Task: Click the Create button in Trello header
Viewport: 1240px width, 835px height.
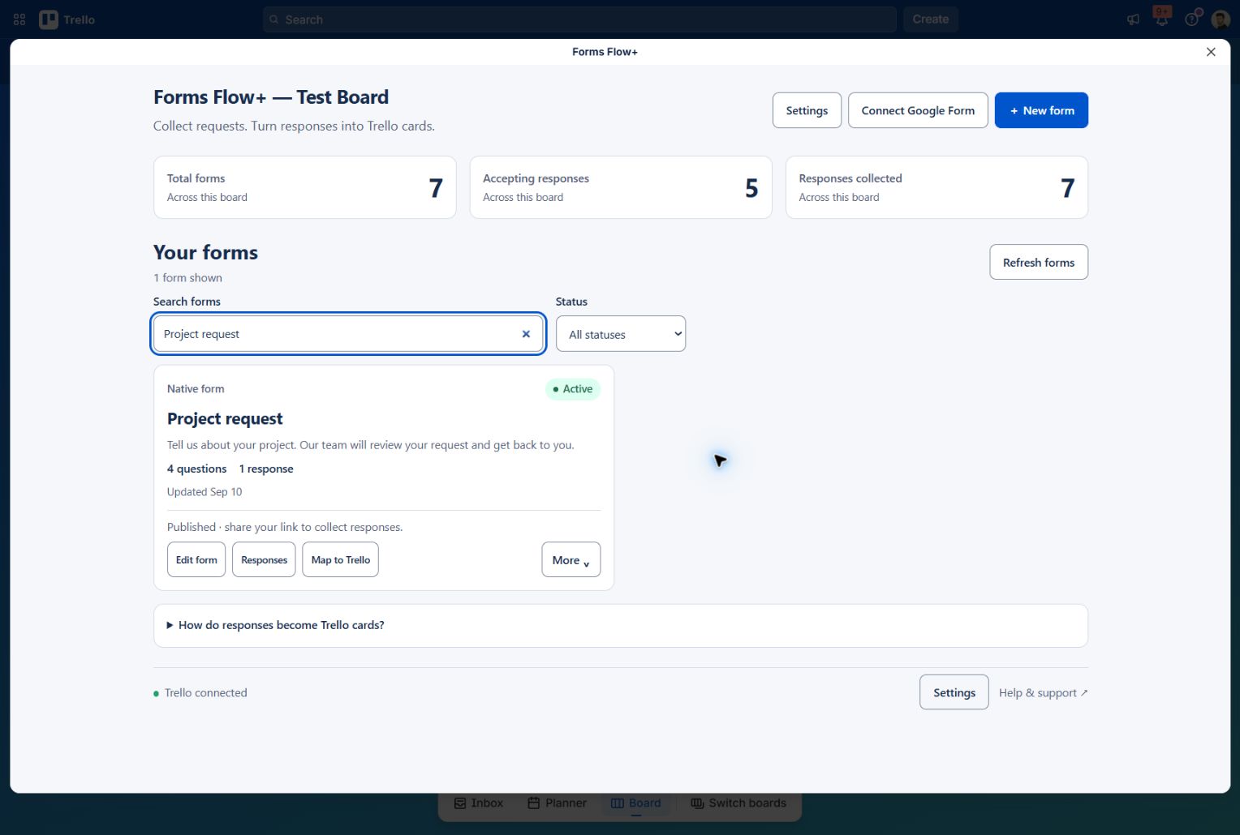Action: coord(931,19)
